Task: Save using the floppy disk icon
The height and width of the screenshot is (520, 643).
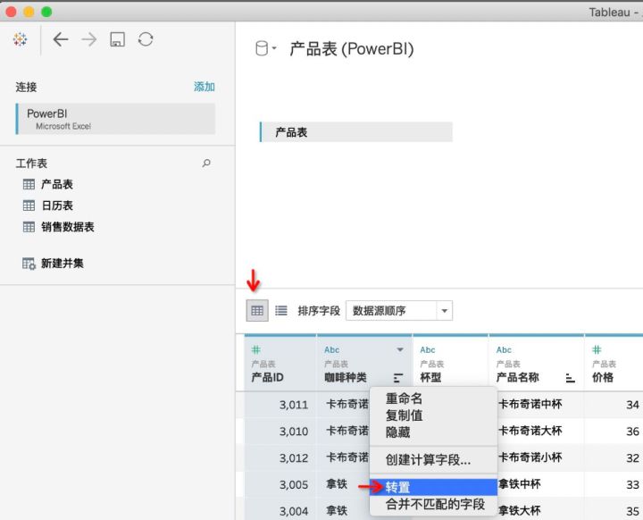Action: tap(117, 39)
